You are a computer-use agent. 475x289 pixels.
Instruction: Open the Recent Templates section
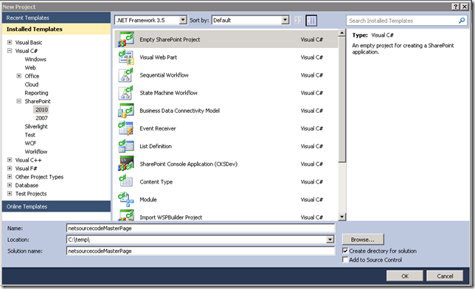pos(56,18)
